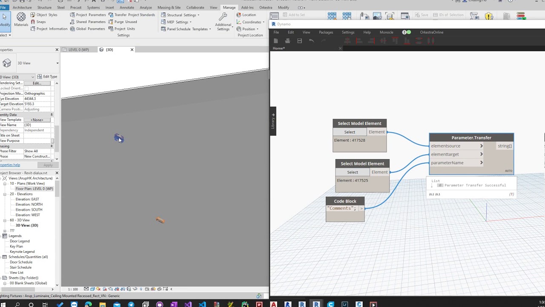Open Windows taskbar search
This screenshot has height=307, width=545.
click(17, 304)
